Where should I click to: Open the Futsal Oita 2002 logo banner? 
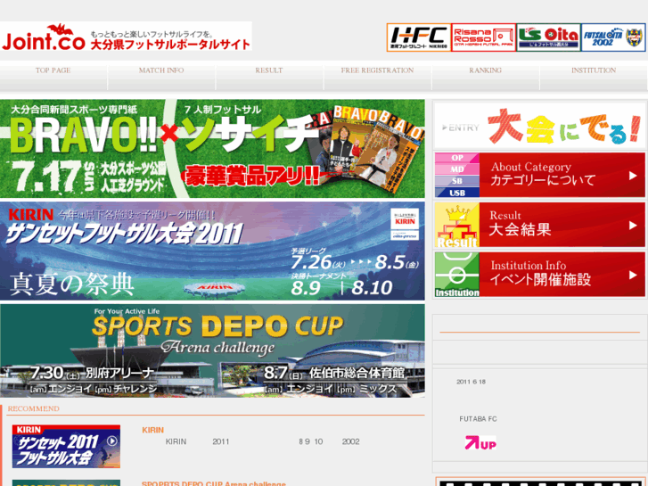[x=614, y=37]
